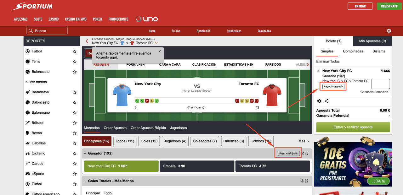The image size is (403, 195).
Task: Dismiss the 'Alterna rápidamente' tooltip
Action: click(x=159, y=51)
